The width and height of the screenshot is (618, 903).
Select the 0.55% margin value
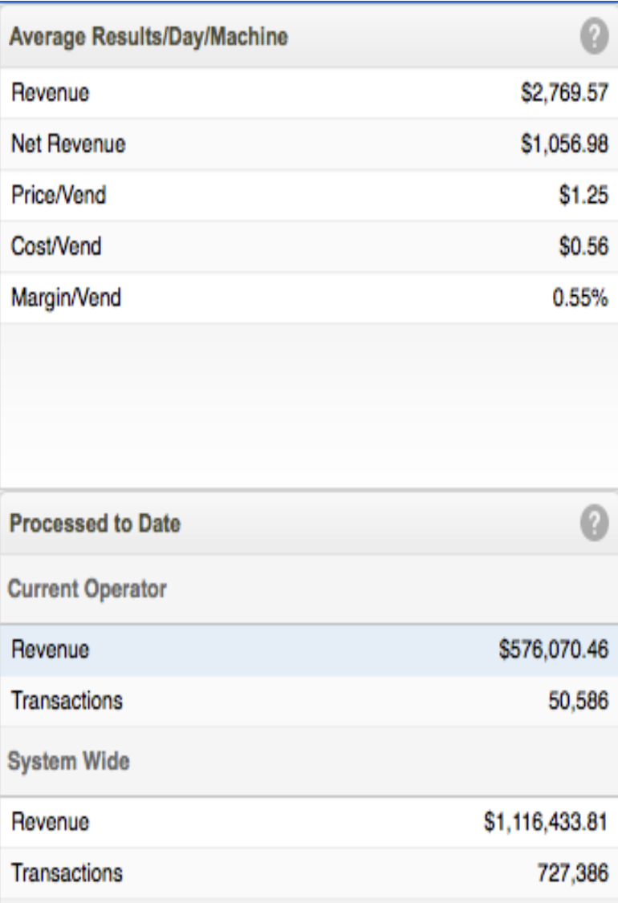click(x=580, y=298)
